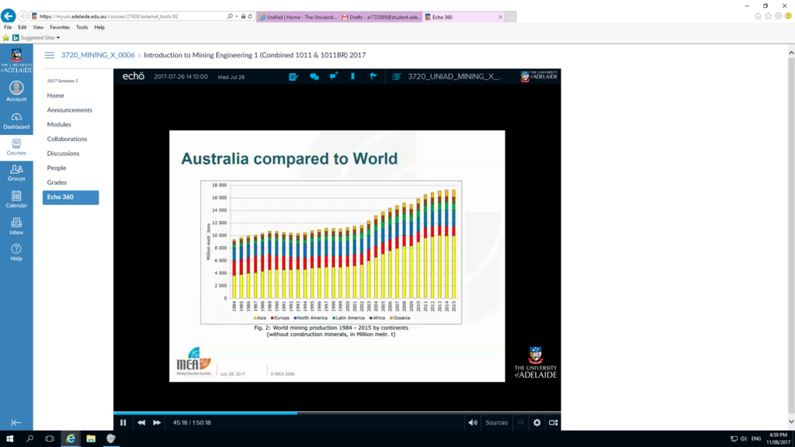The image size is (795, 447).
Task: Seek along the video progress bar
Action: tap(337, 413)
